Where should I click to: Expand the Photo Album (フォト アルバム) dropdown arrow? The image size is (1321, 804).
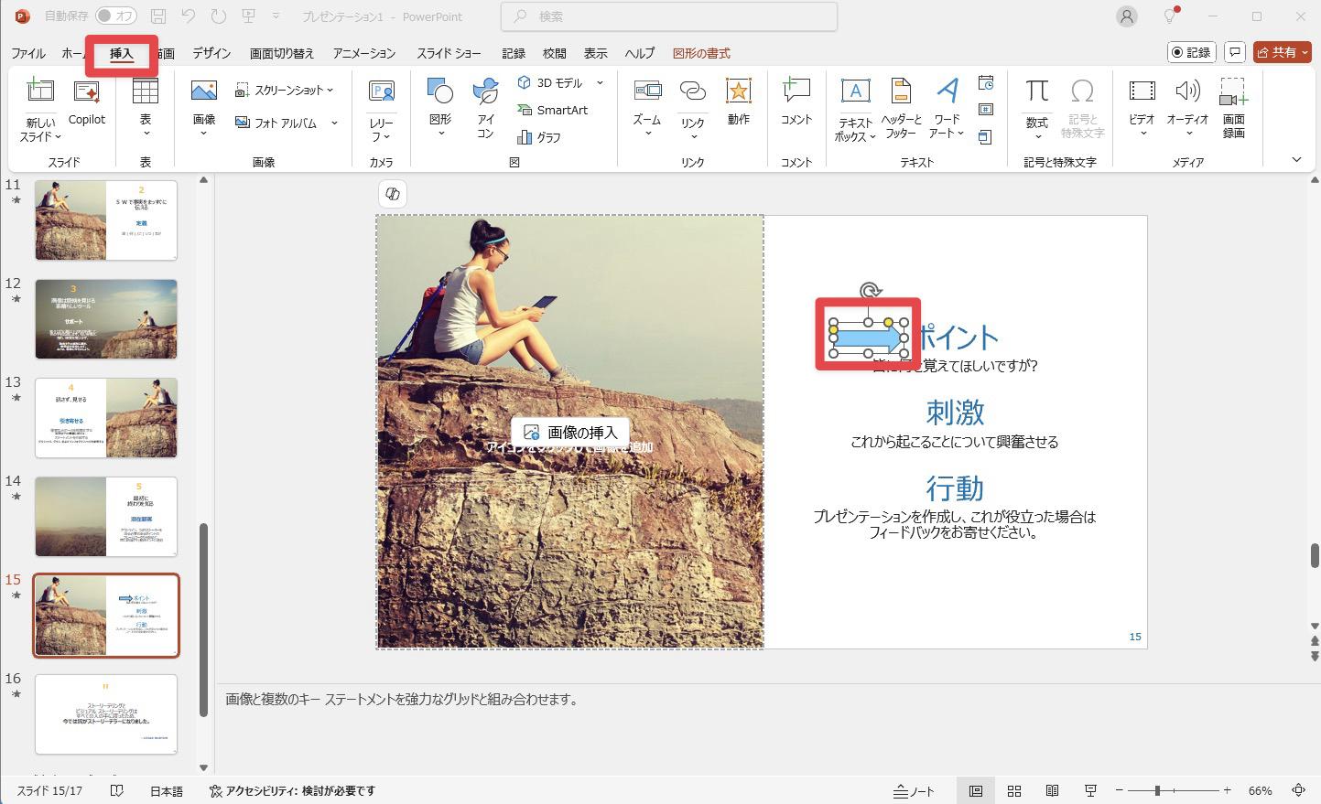tap(334, 123)
